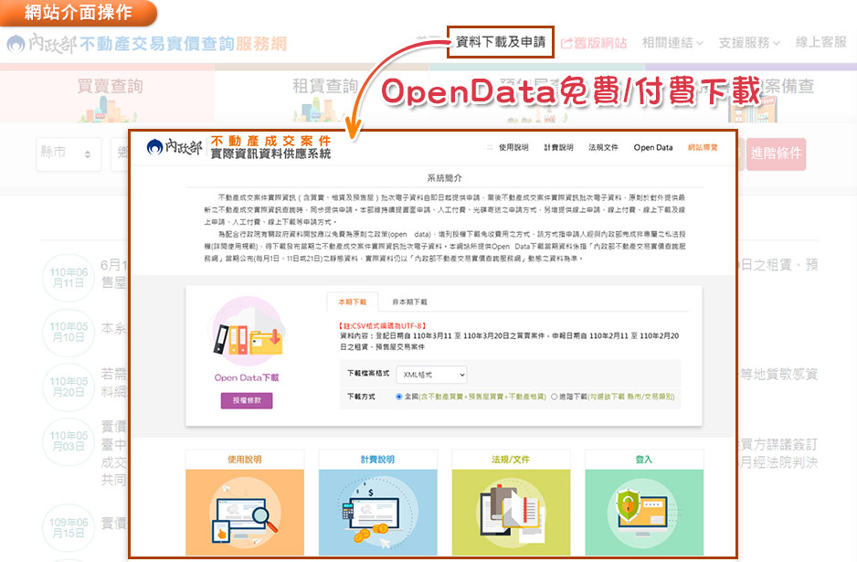Click the Open Data下載 folder icon
Image resolution: width=857 pixels, height=562 pixels.
[x=248, y=333]
